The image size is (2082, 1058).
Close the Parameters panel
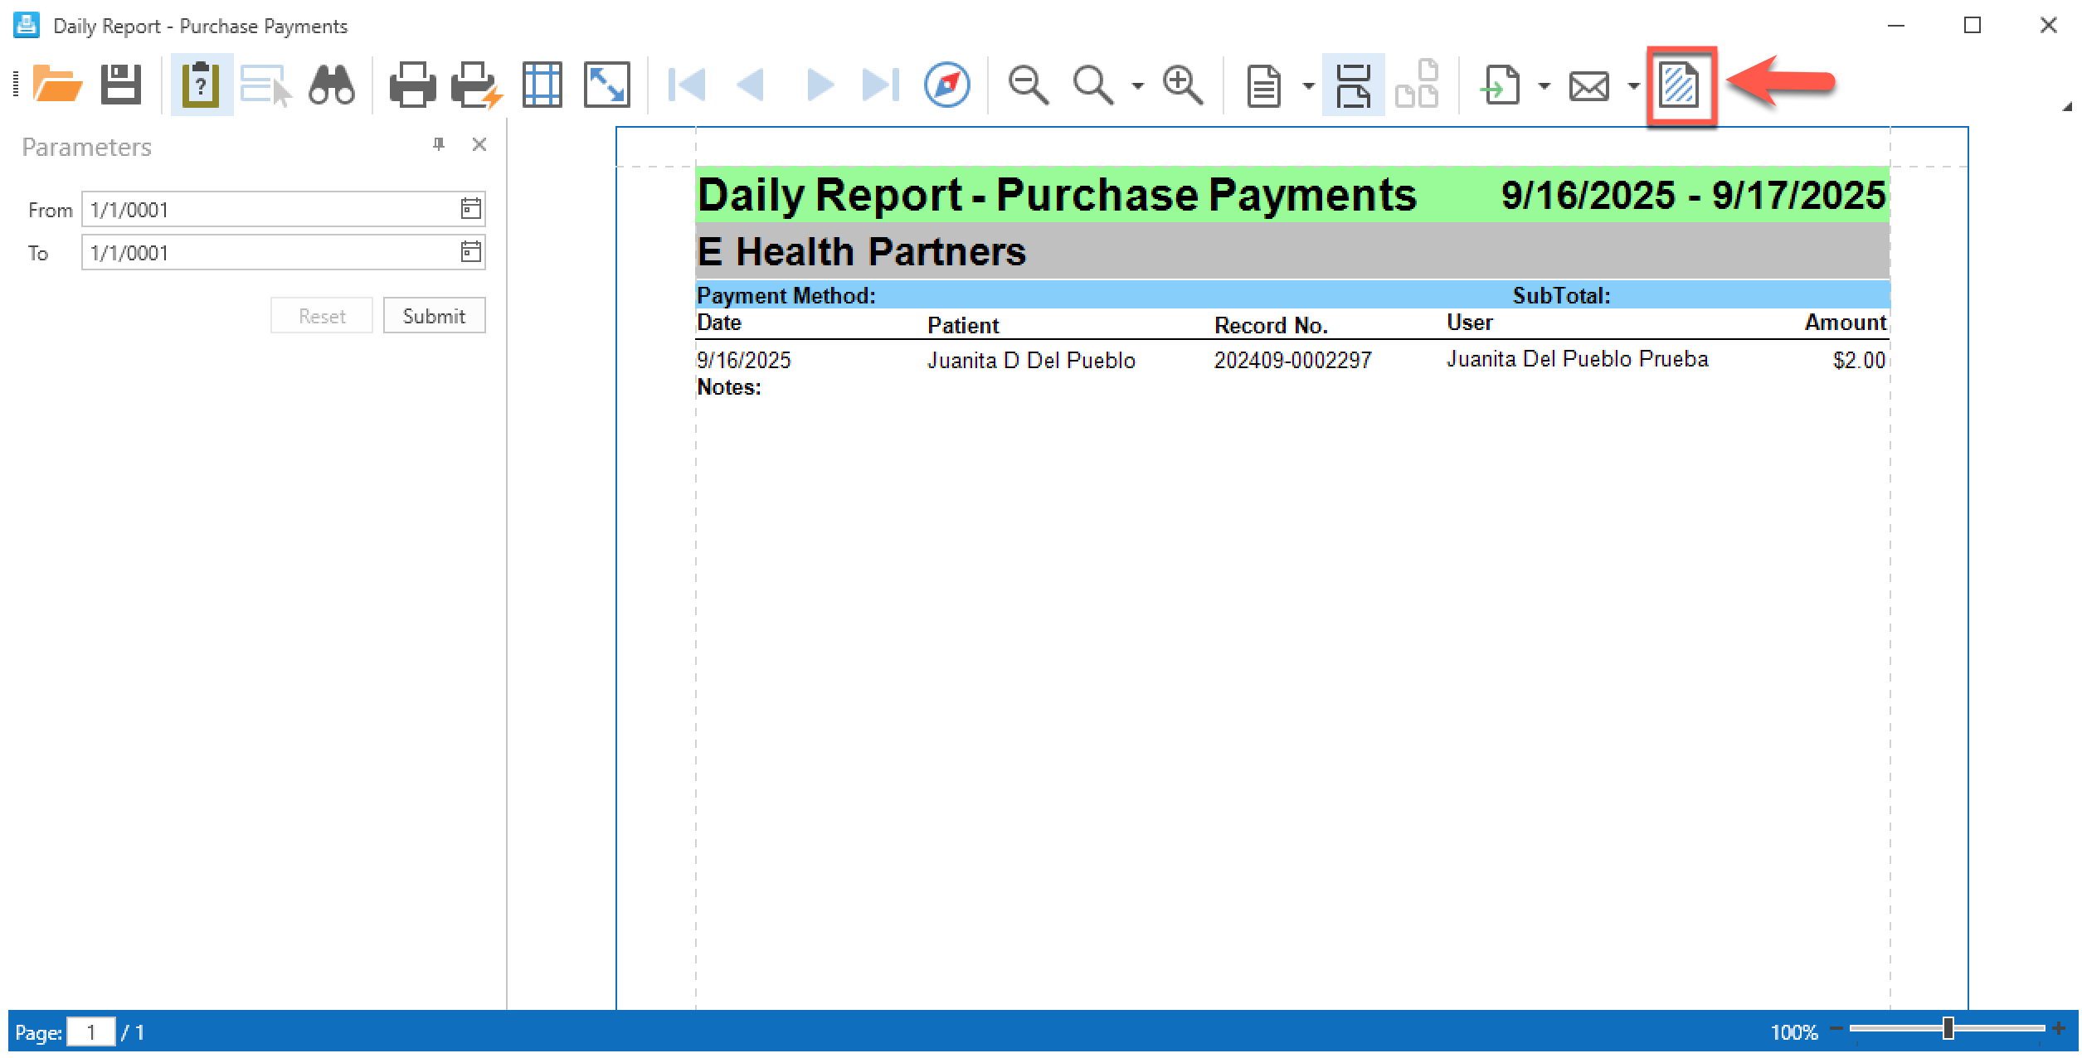click(x=479, y=145)
